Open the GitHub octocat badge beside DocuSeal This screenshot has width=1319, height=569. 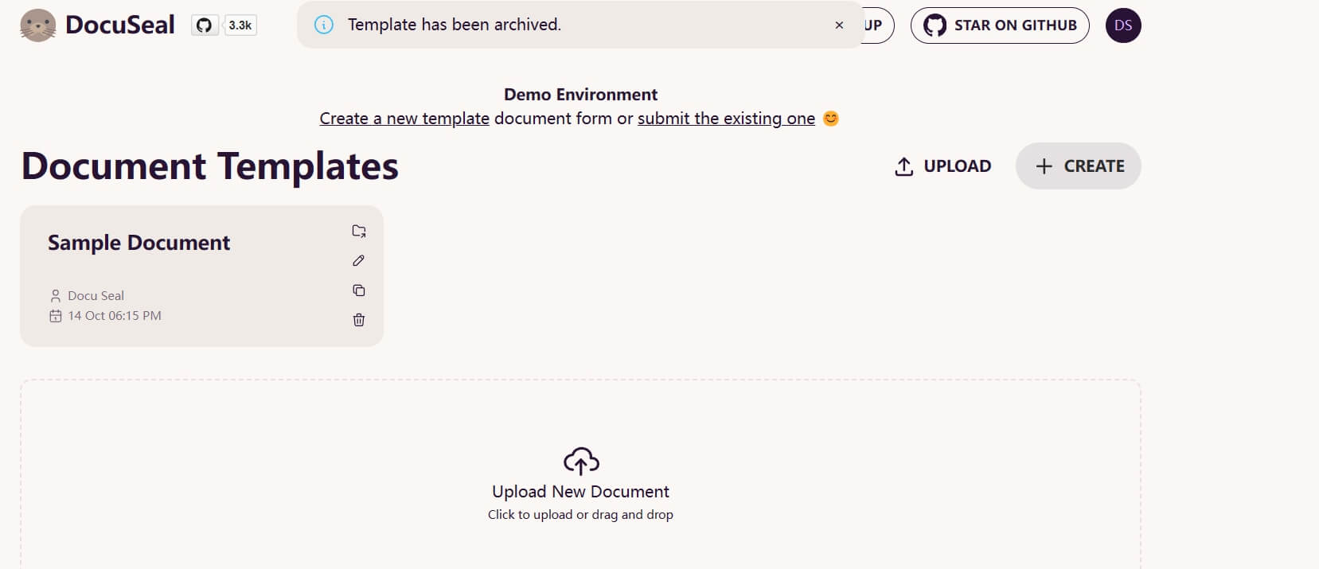[205, 25]
